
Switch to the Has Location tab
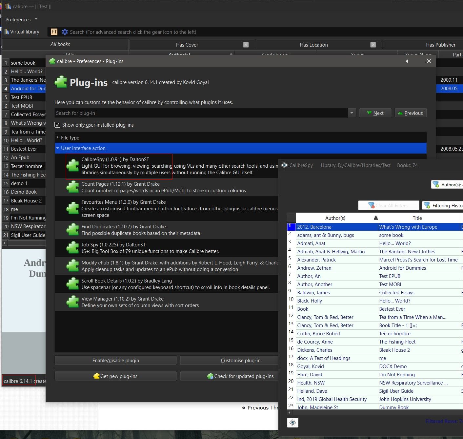click(313, 45)
